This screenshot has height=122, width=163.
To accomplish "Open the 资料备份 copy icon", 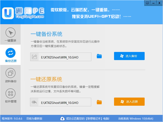I will coord(10,73).
